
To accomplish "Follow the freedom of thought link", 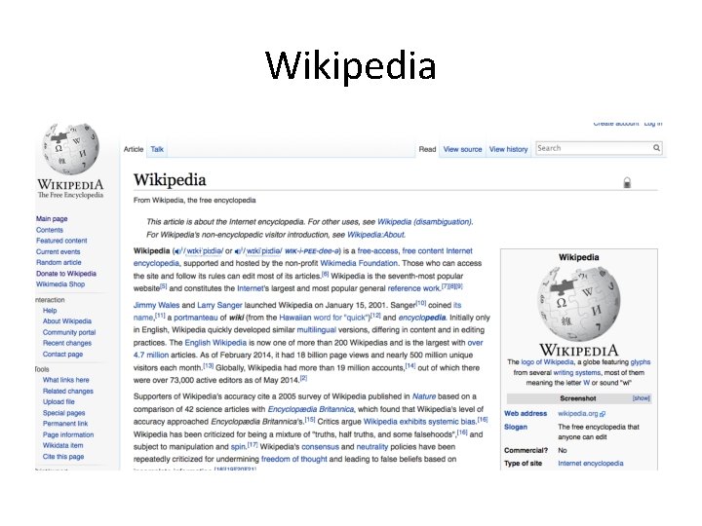I will click(294, 460).
